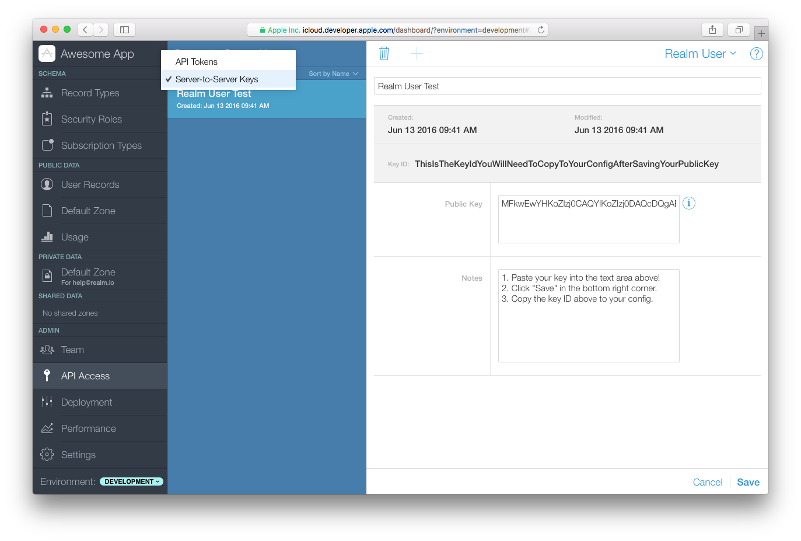
Task: Click the private Default Zone lock icon
Action: coord(47,275)
